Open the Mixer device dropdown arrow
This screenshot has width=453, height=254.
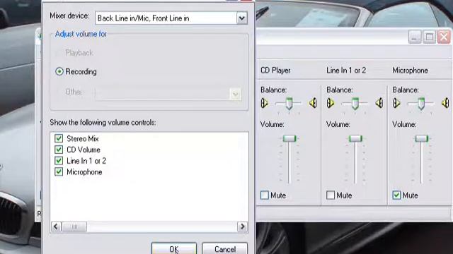(242, 18)
